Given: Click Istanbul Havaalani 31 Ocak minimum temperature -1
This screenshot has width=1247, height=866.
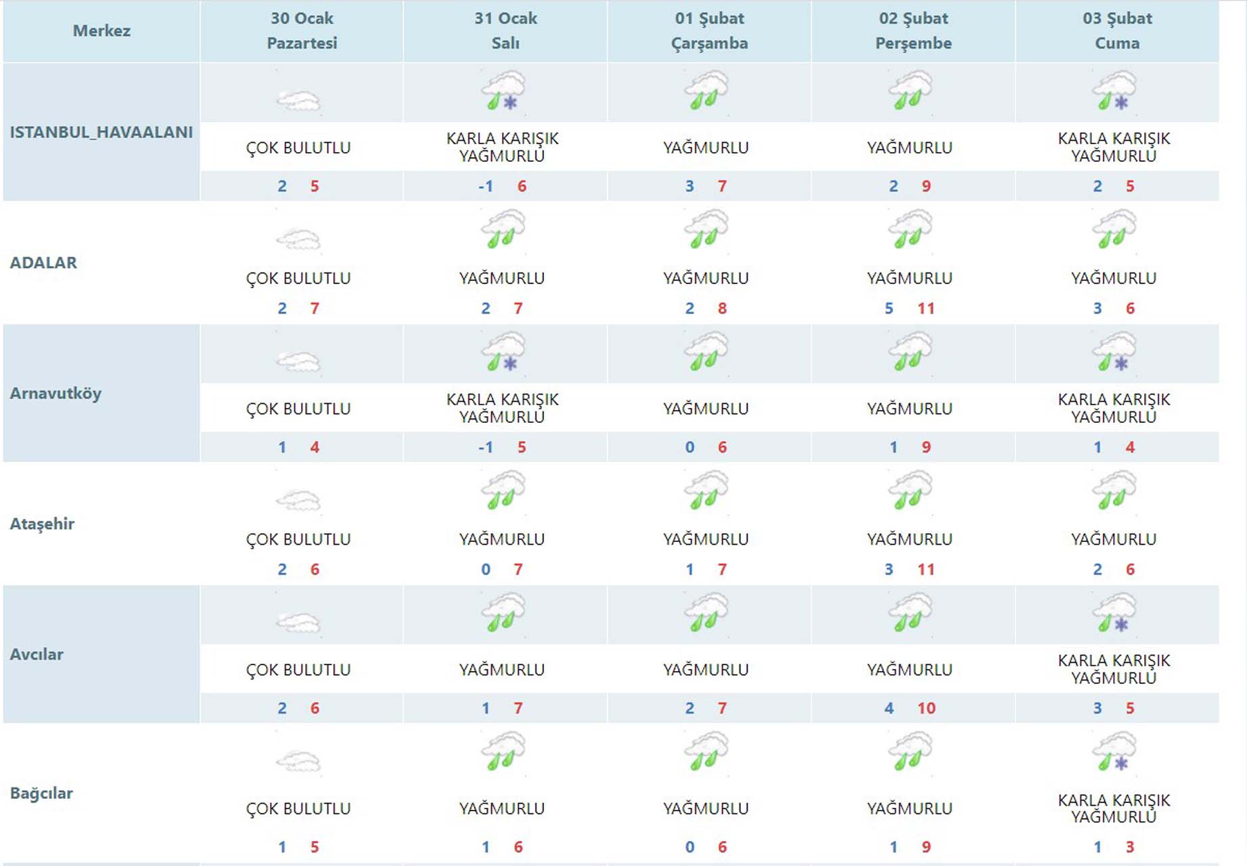Looking at the screenshot, I should click(485, 186).
